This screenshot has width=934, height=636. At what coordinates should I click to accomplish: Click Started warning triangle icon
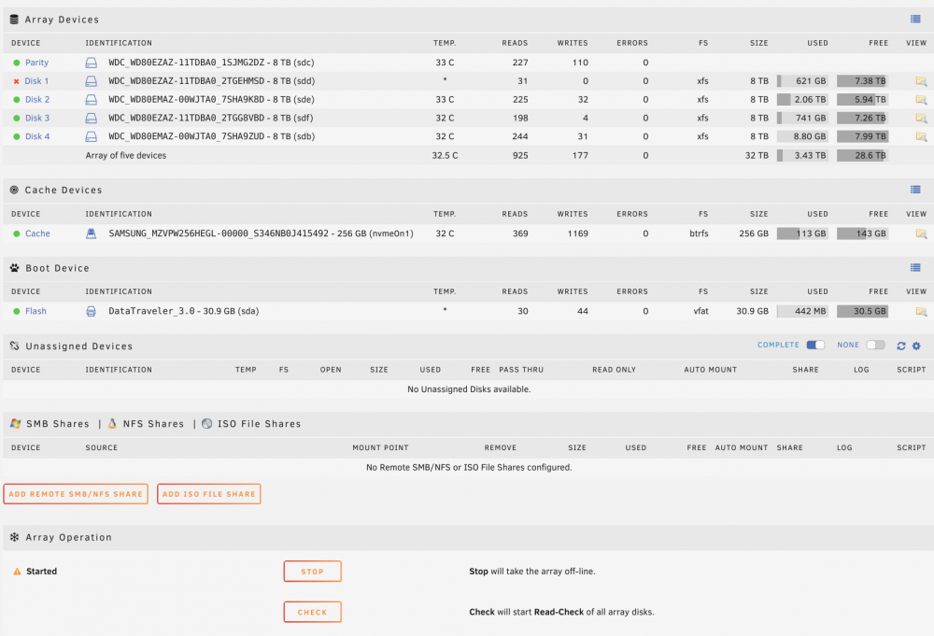(x=17, y=571)
